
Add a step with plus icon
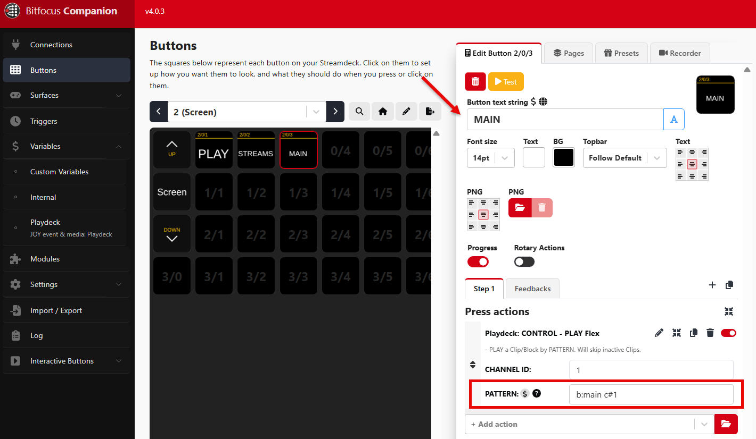tap(712, 285)
